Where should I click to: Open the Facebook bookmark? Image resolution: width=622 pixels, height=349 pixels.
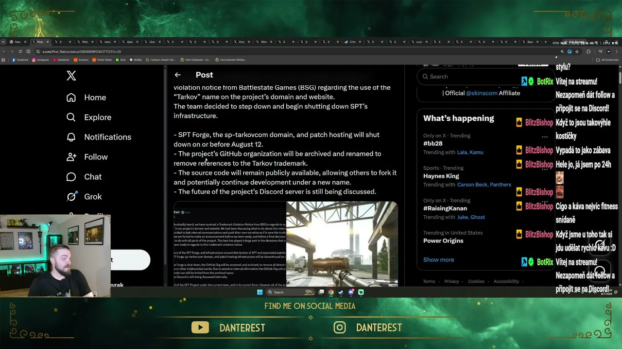point(20,60)
